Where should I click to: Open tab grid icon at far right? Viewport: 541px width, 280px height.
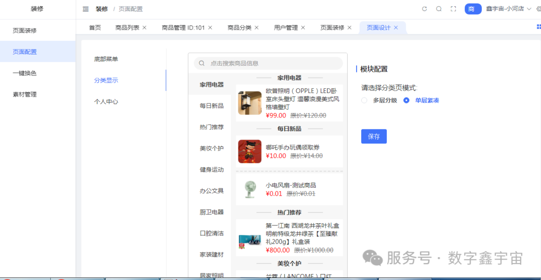click(538, 27)
